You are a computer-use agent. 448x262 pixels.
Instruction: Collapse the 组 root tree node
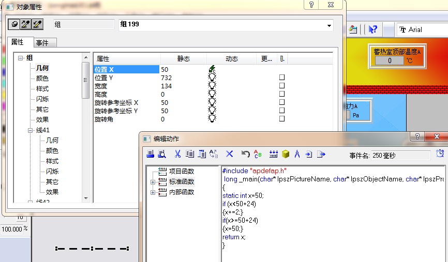pos(20,58)
